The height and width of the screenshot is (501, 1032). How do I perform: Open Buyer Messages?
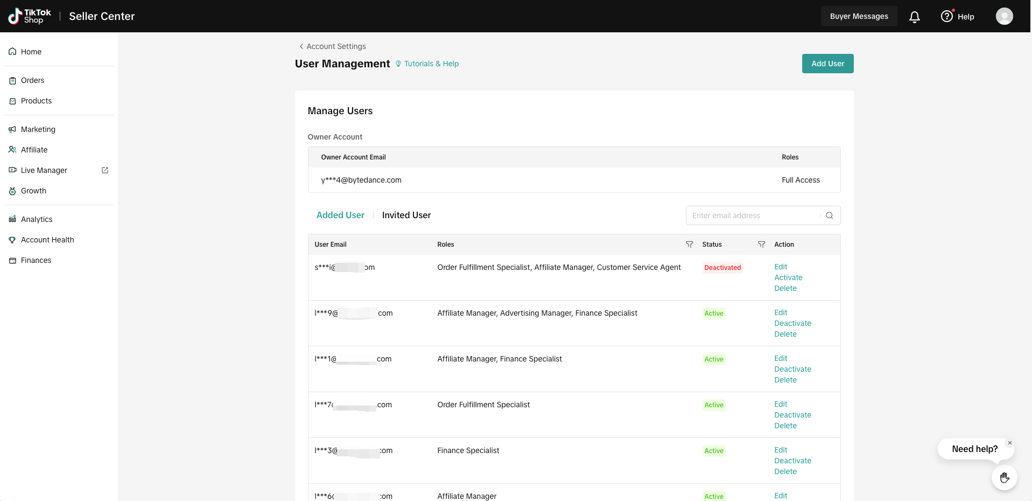coord(859,16)
